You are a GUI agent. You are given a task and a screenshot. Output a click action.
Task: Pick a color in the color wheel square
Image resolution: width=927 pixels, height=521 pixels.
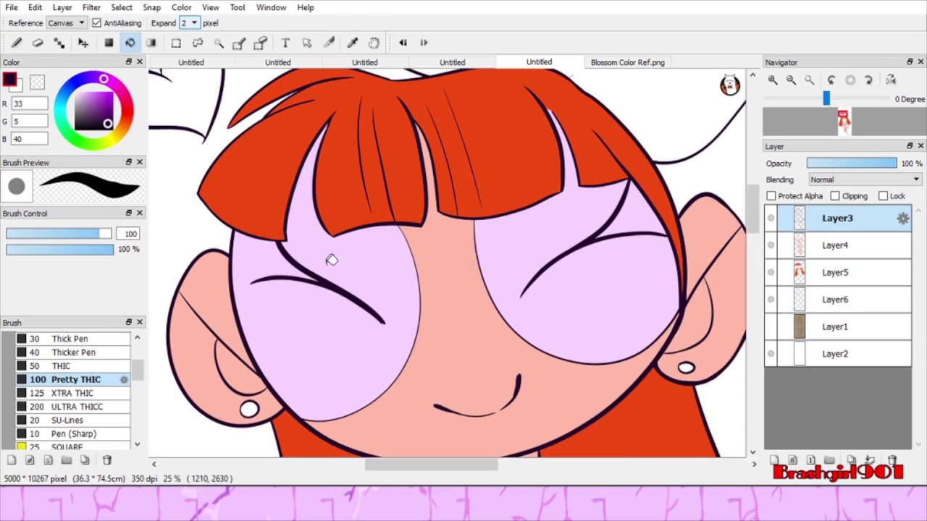93,112
